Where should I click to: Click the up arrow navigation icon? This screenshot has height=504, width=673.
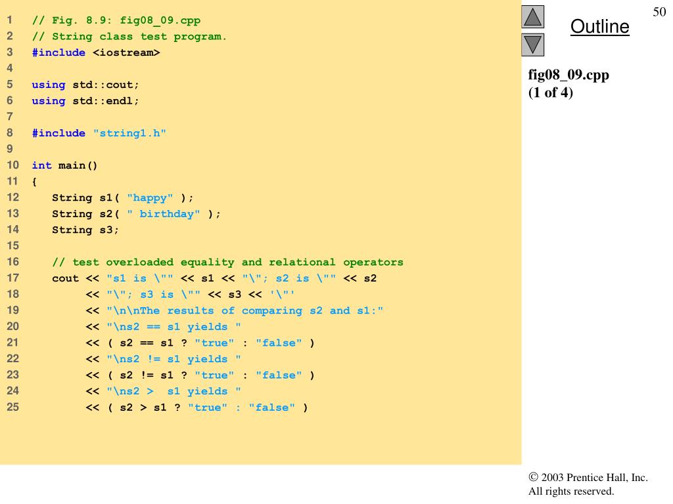[533, 16]
